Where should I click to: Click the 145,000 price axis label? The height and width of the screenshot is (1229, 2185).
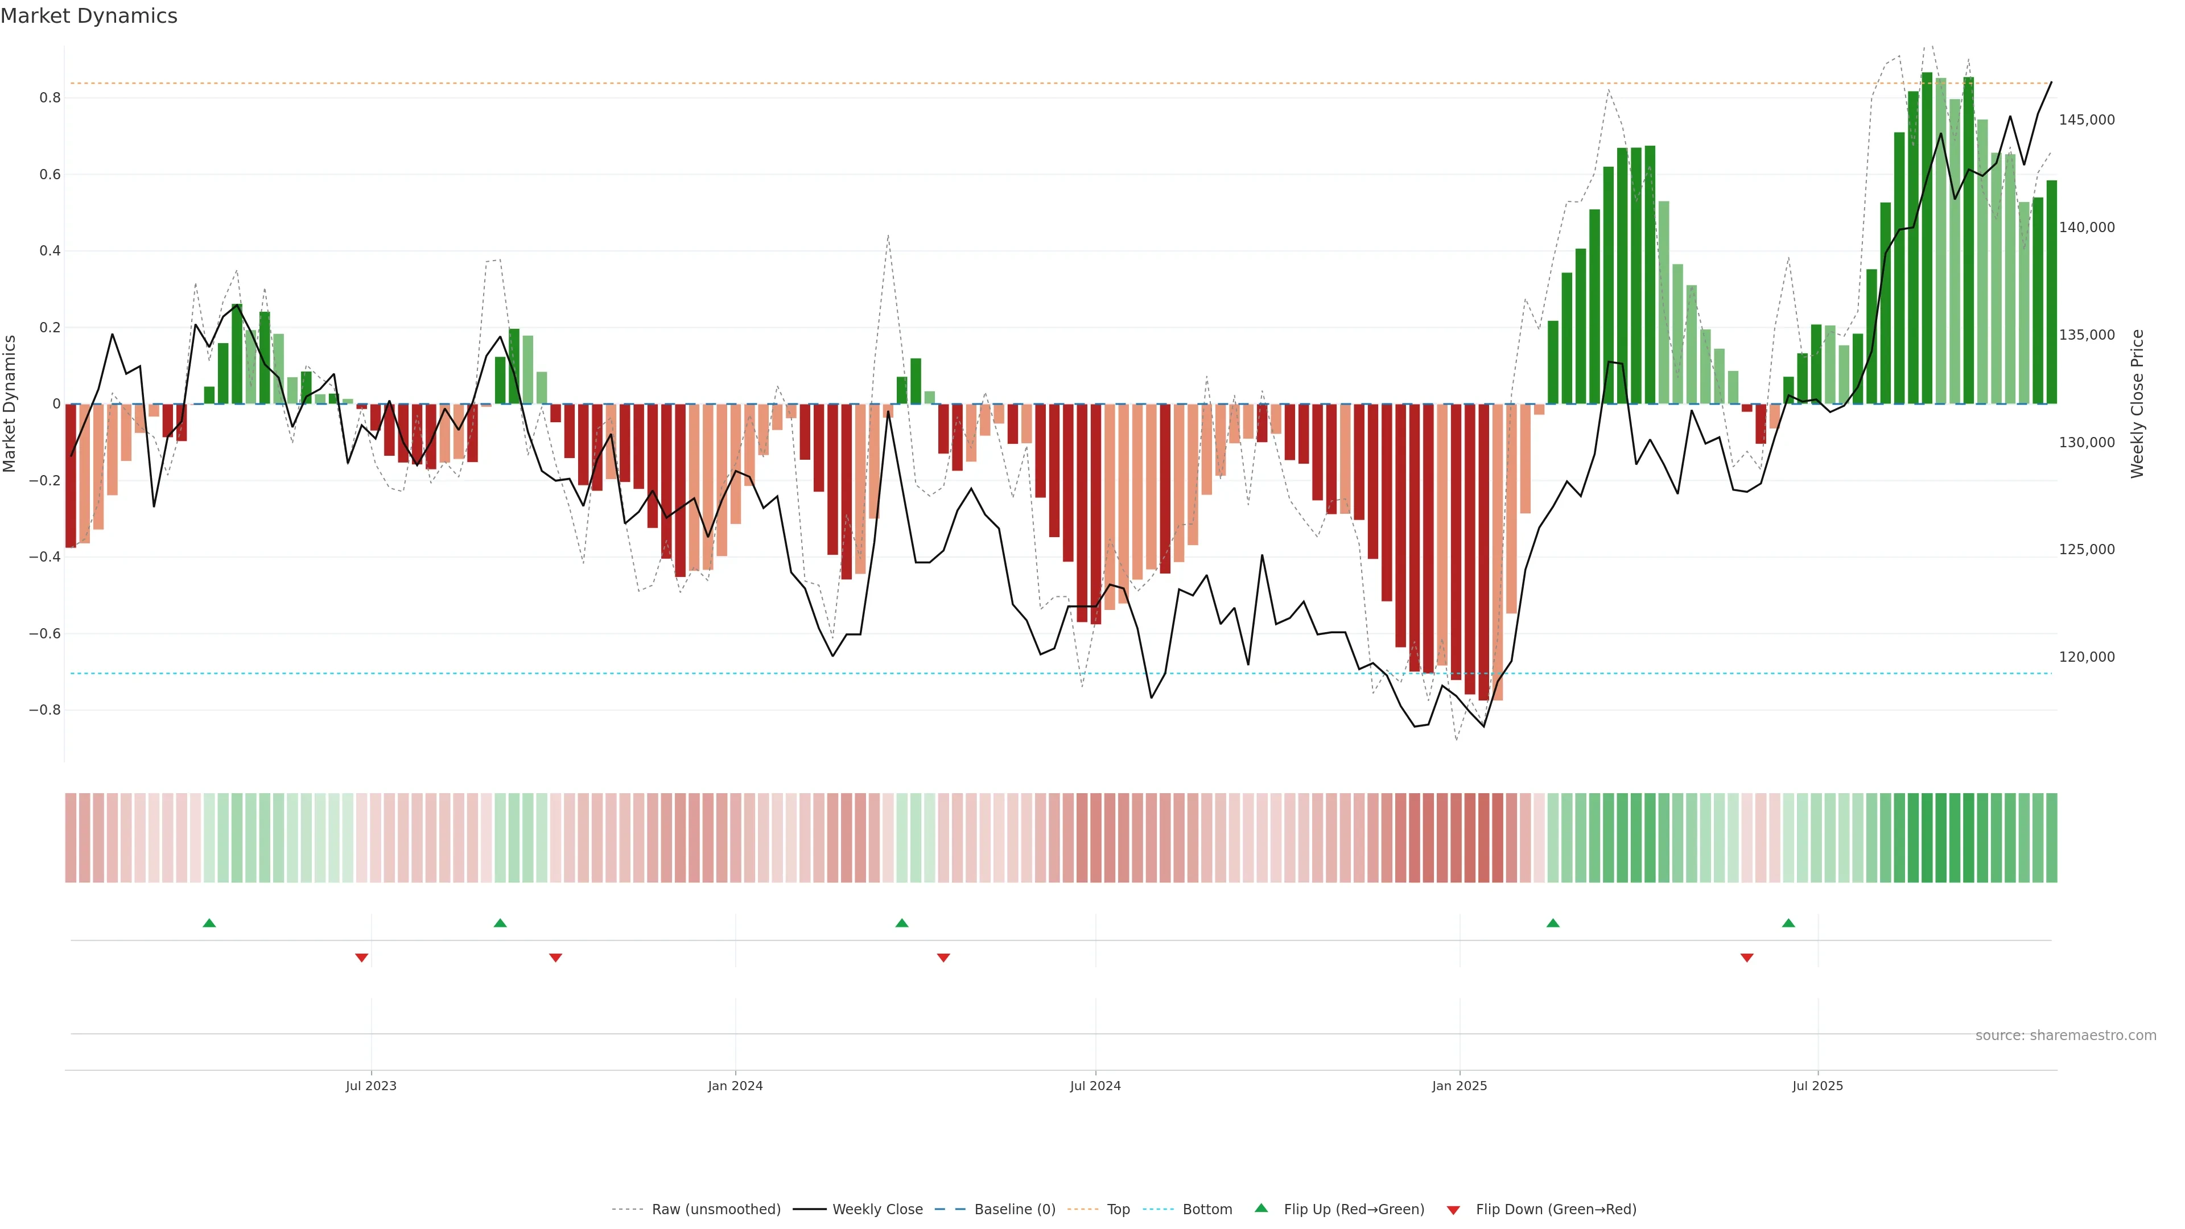coord(2087,119)
